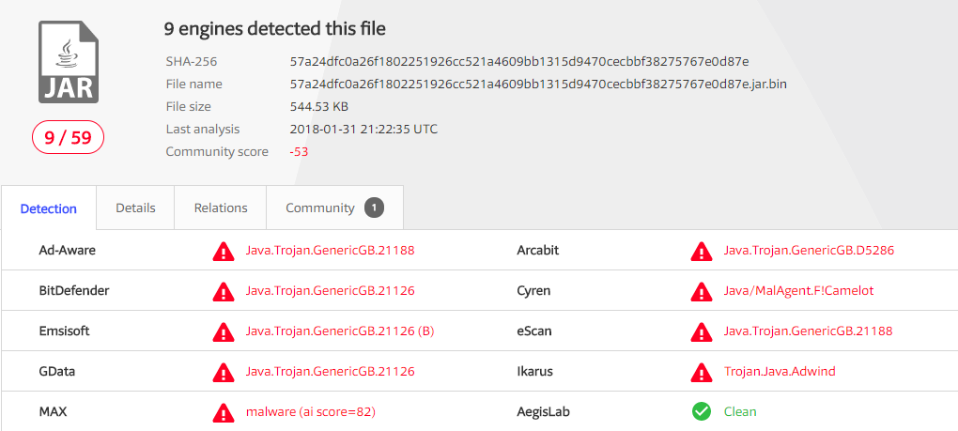Click the Trojan.Java.Adwind detection result
This screenshot has height=431, width=958.
tap(780, 371)
